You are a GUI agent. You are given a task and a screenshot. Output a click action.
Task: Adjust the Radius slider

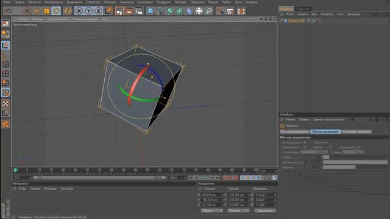click(x=355, y=157)
